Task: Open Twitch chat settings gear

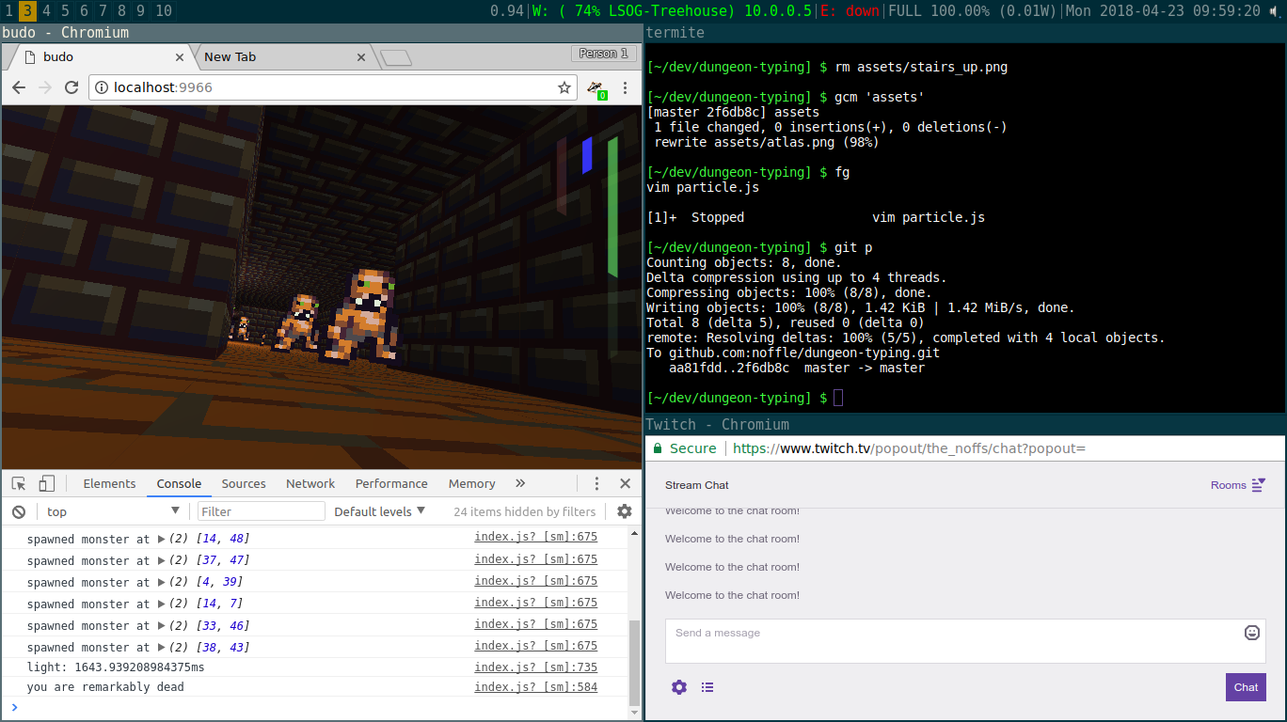Action: point(679,687)
